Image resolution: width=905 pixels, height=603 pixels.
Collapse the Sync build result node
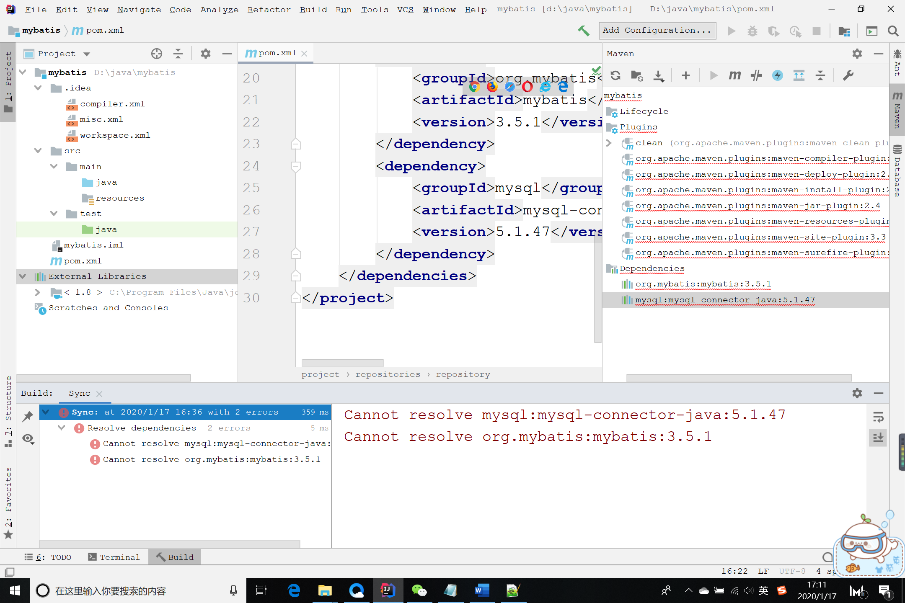coord(46,412)
